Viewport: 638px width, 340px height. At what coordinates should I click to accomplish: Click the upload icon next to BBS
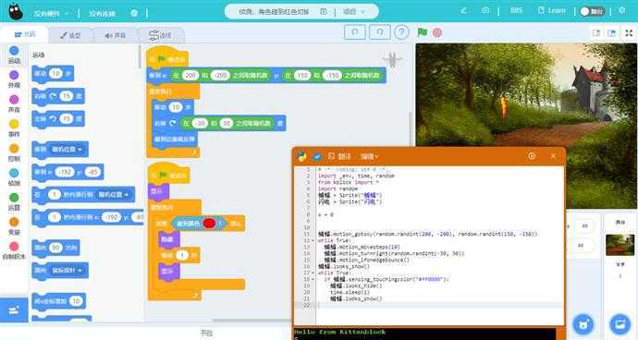[485, 10]
